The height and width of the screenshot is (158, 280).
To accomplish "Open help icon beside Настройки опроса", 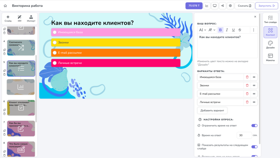I will coord(200,119).
